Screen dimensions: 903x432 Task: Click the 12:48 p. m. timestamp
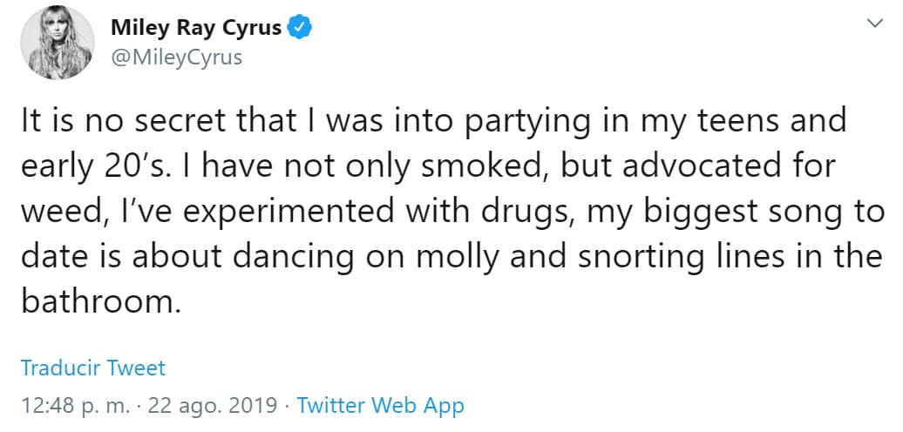(75, 405)
